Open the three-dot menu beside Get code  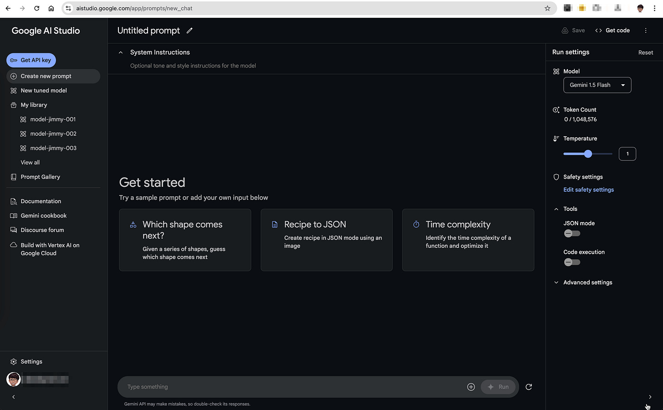(646, 31)
